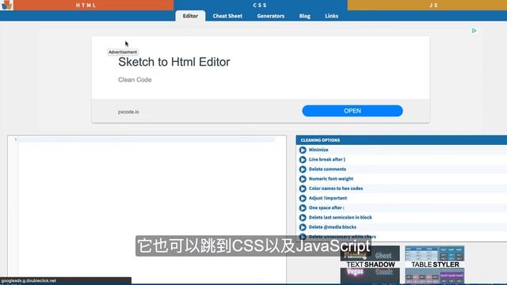Toggle the Delete comments option

point(303,169)
